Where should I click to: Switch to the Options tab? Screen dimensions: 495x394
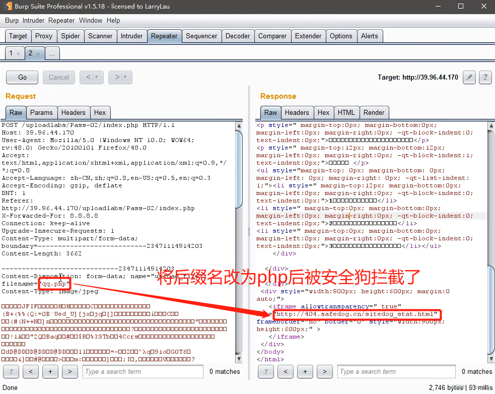coord(341,36)
